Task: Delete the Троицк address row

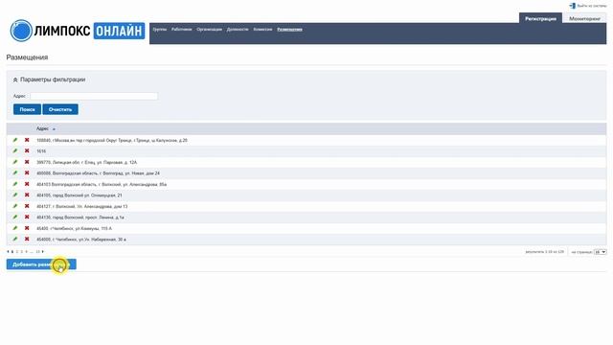Action: [27, 140]
